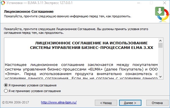This screenshot has width=170, height=108.
Task: Click the ELMA logo icon in title bar
Action: (3, 3)
